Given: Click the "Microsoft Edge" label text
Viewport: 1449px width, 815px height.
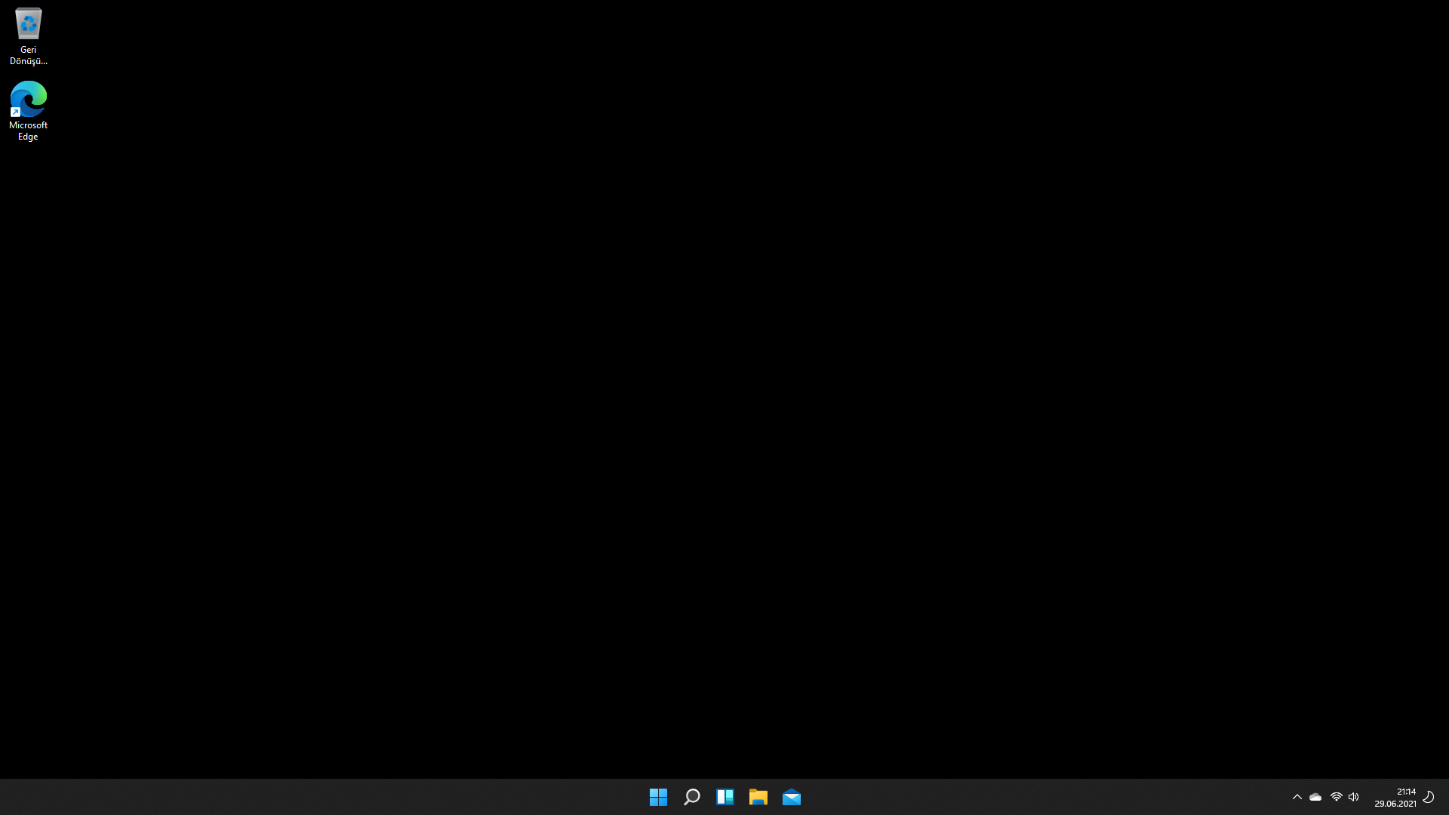Looking at the screenshot, I should click(29, 131).
